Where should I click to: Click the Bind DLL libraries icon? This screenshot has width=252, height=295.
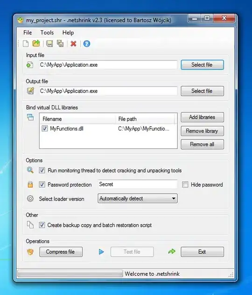pyautogui.click(x=30, y=117)
